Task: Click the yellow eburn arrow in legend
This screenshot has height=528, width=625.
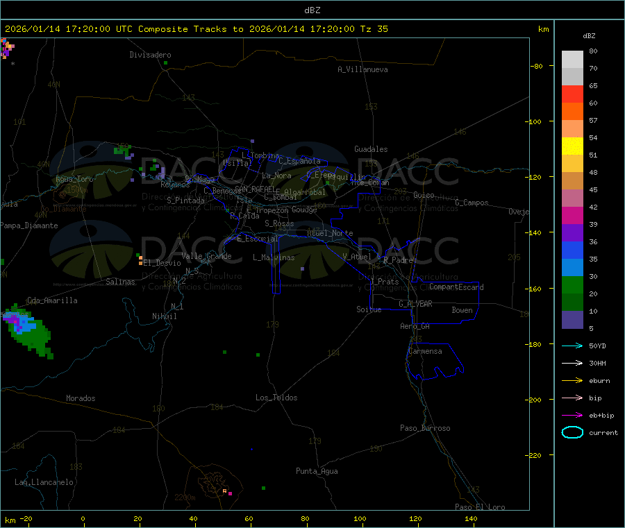Action: tap(572, 381)
